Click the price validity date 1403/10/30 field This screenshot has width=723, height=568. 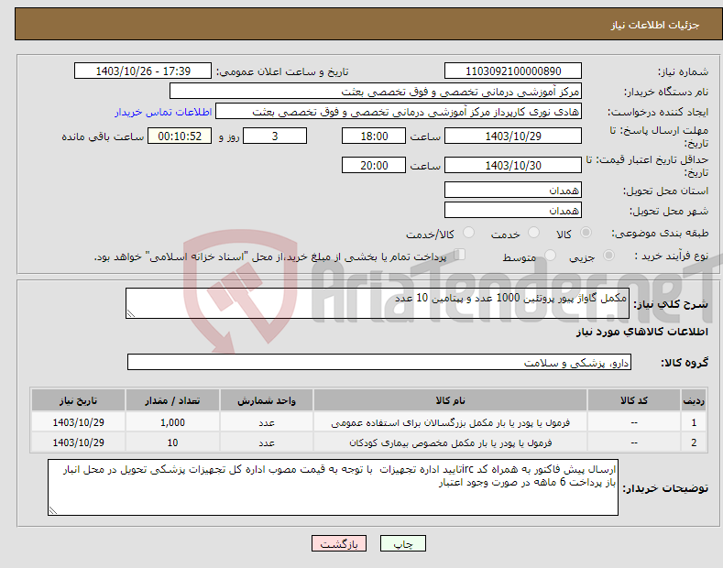513,165
